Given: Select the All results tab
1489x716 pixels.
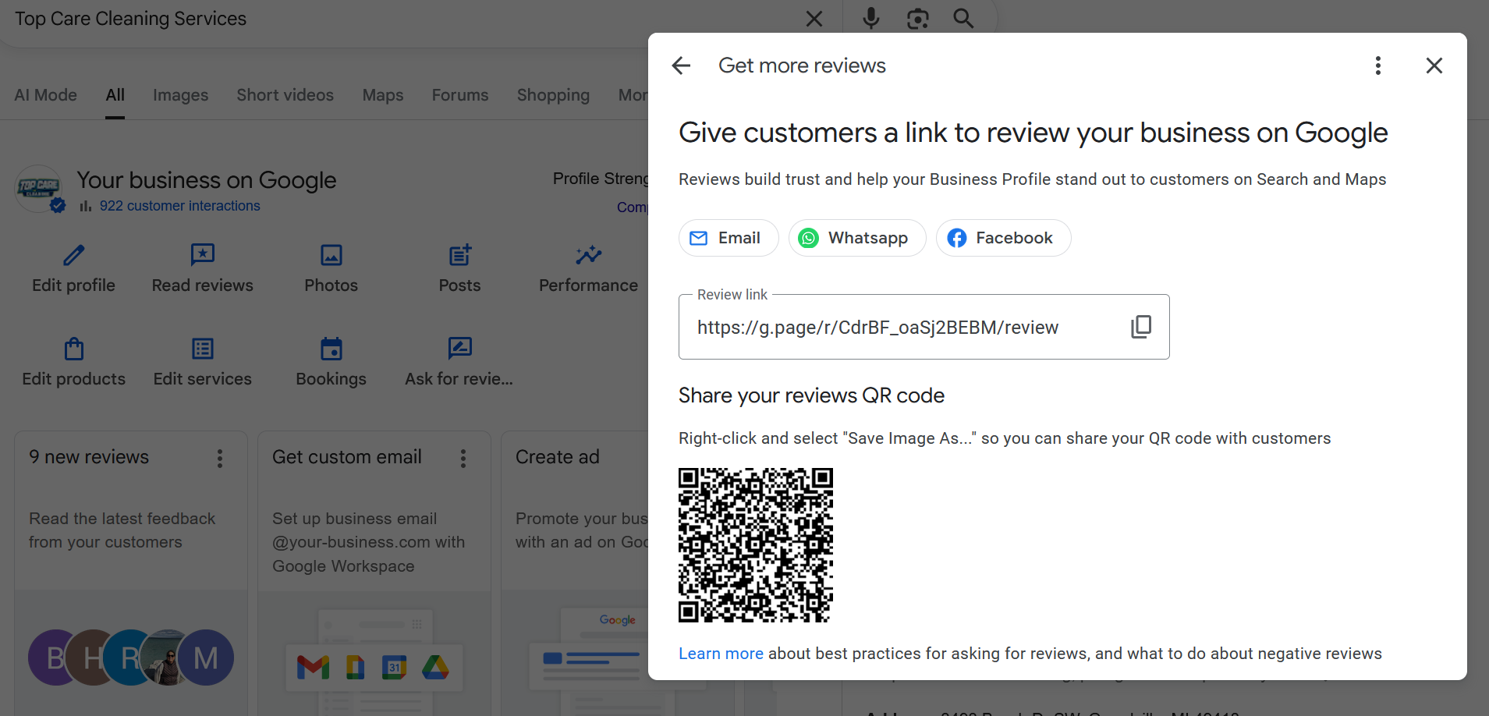Looking at the screenshot, I should [x=115, y=95].
